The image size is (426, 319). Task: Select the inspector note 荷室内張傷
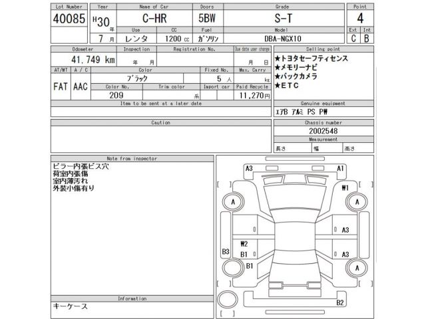point(71,173)
